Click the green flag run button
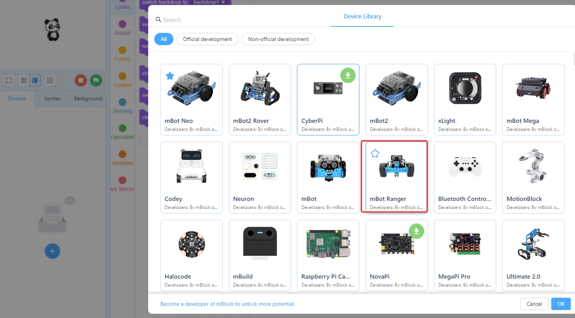This screenshot has height=318, width=575. click(x=96, y=80)
